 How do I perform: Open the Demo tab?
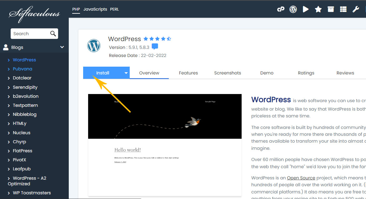[267, 73]
